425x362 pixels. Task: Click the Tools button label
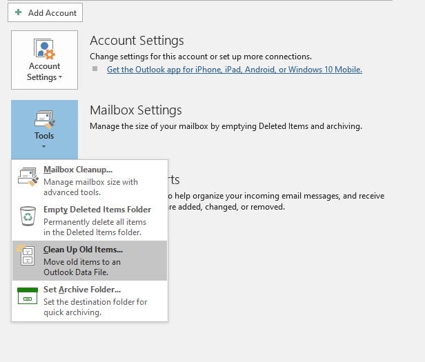click(44, 136)
